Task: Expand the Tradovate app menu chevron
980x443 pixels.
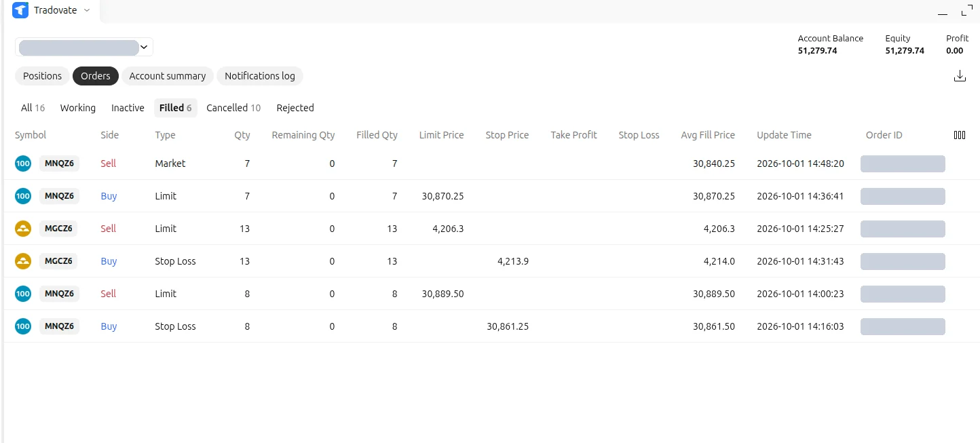Action: [x=86, y=10]
